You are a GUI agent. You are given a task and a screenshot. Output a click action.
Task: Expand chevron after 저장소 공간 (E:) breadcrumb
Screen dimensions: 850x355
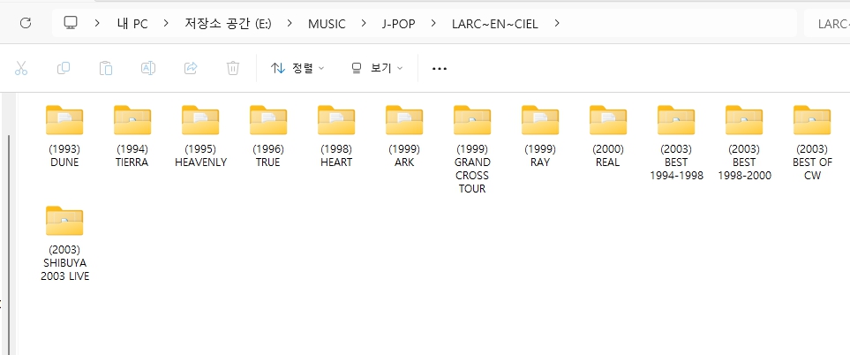click(290, 23)
